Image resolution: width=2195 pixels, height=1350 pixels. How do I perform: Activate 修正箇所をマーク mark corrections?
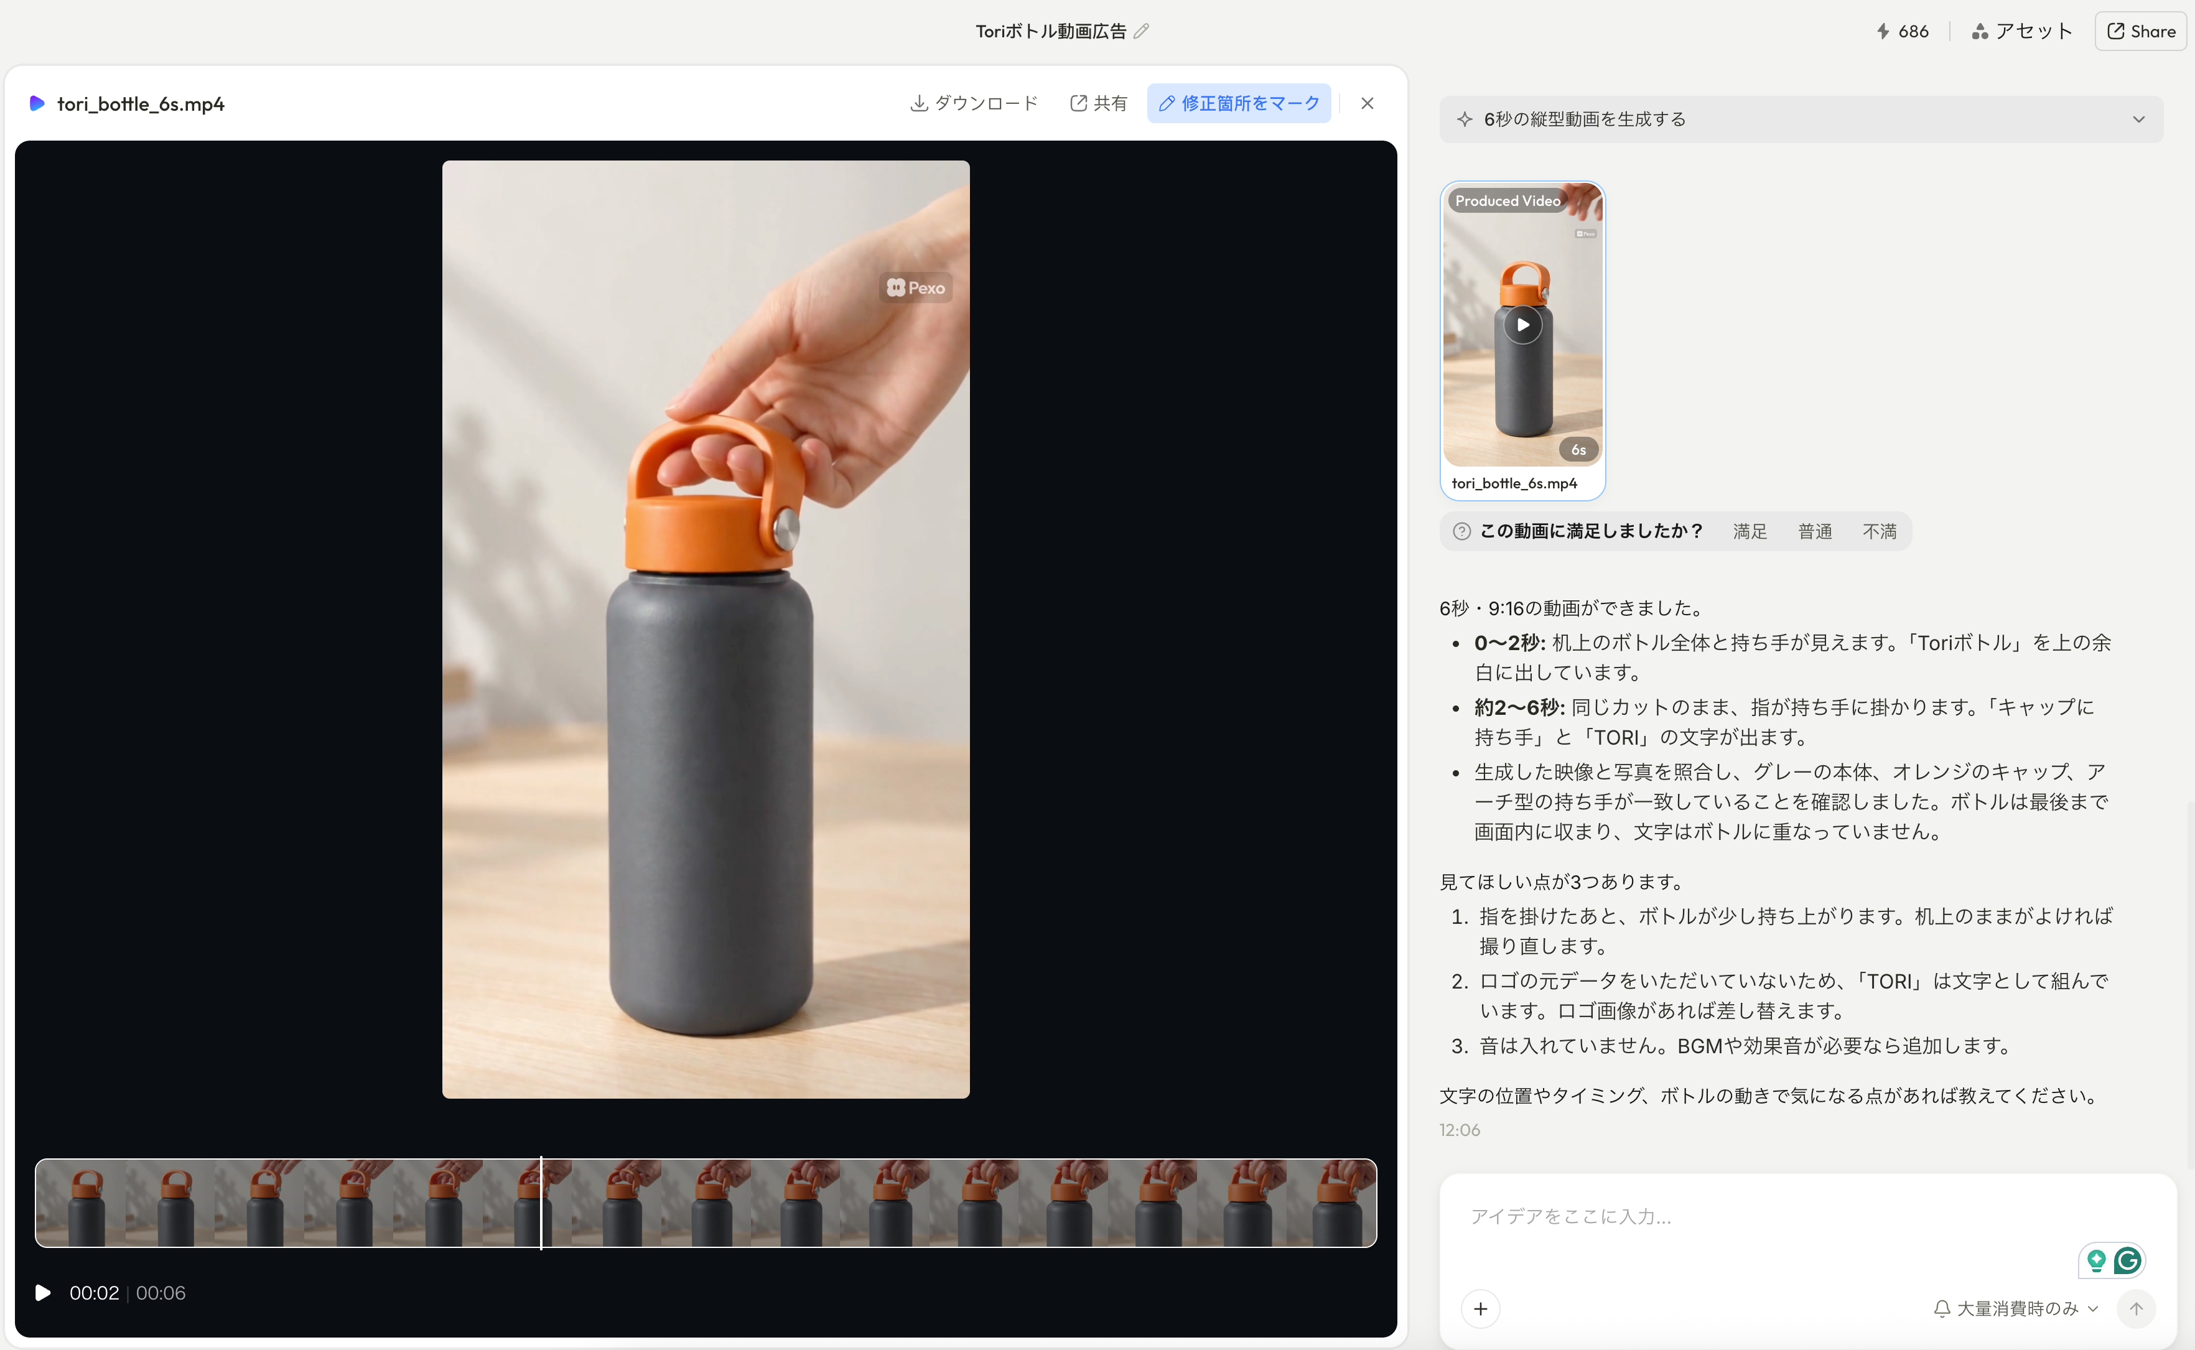1238,103
